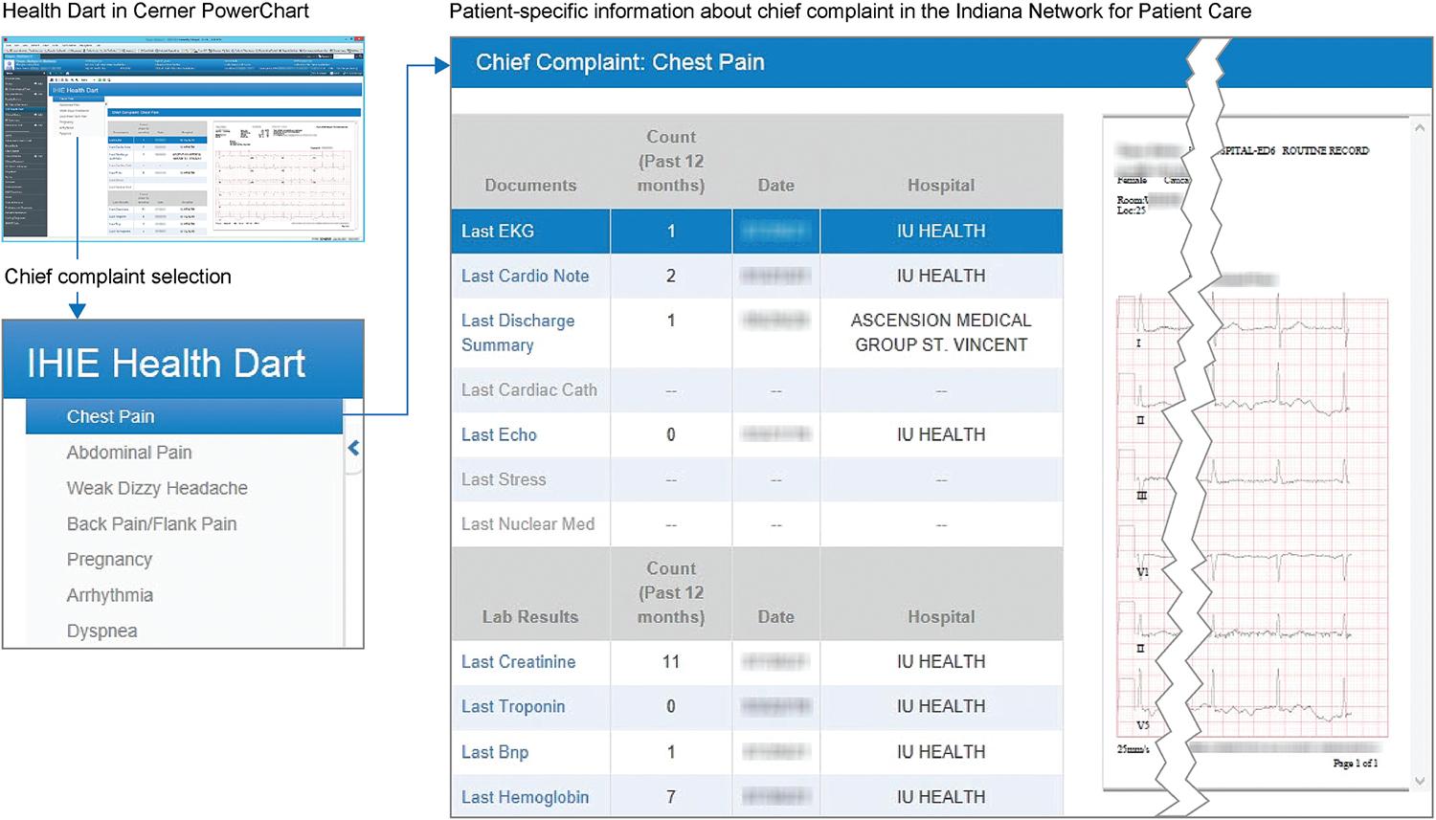Viewport: 1436px width, 820px height.
Task: Open Last Echo link
Action: [499, 434]
